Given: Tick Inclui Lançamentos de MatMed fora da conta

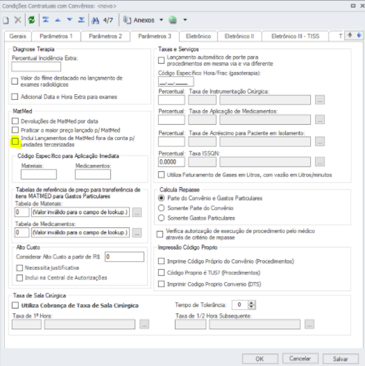Looking at the screenshot, I should click(x=15, y=141).
